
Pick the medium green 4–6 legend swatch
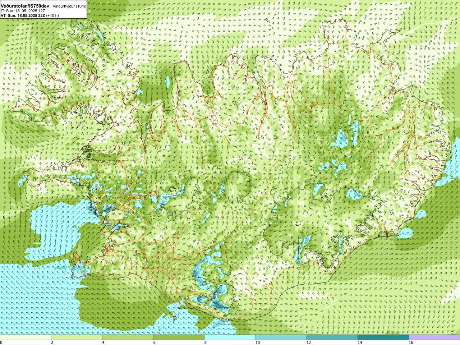point(128,337)
